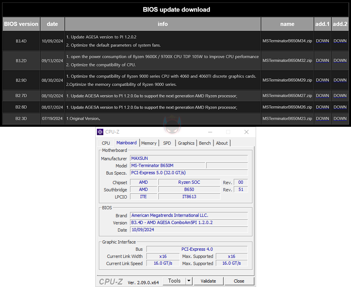
Task: Click file name MSTerminatorB650M34.zip
Action: point(287,41)
